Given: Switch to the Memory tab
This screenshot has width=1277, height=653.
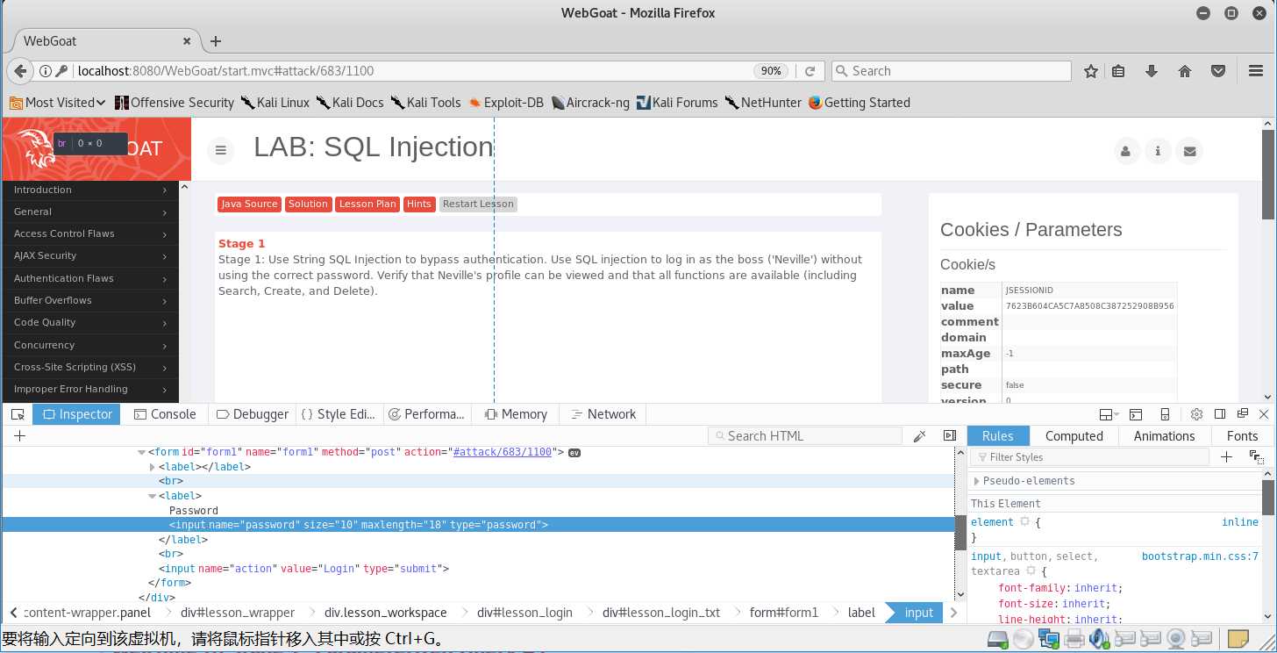Looking at the screenshot, I should (x=515, y=414).
